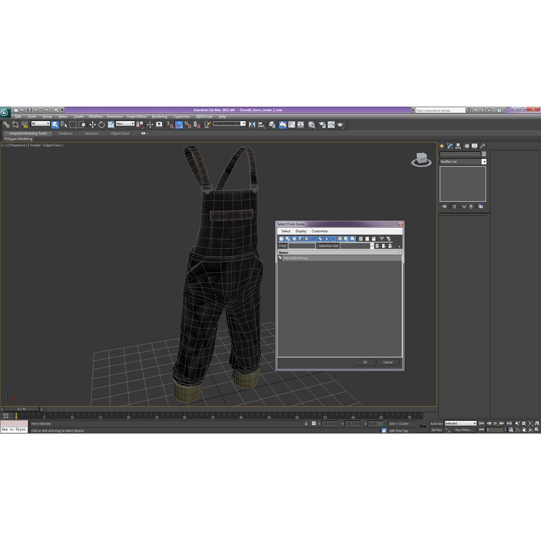Click the Find input field
Screen dimensions: 541x541
[302, 246]
